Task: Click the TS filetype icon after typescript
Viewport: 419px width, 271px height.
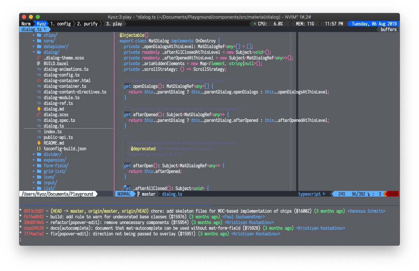Action: (324, 194)
